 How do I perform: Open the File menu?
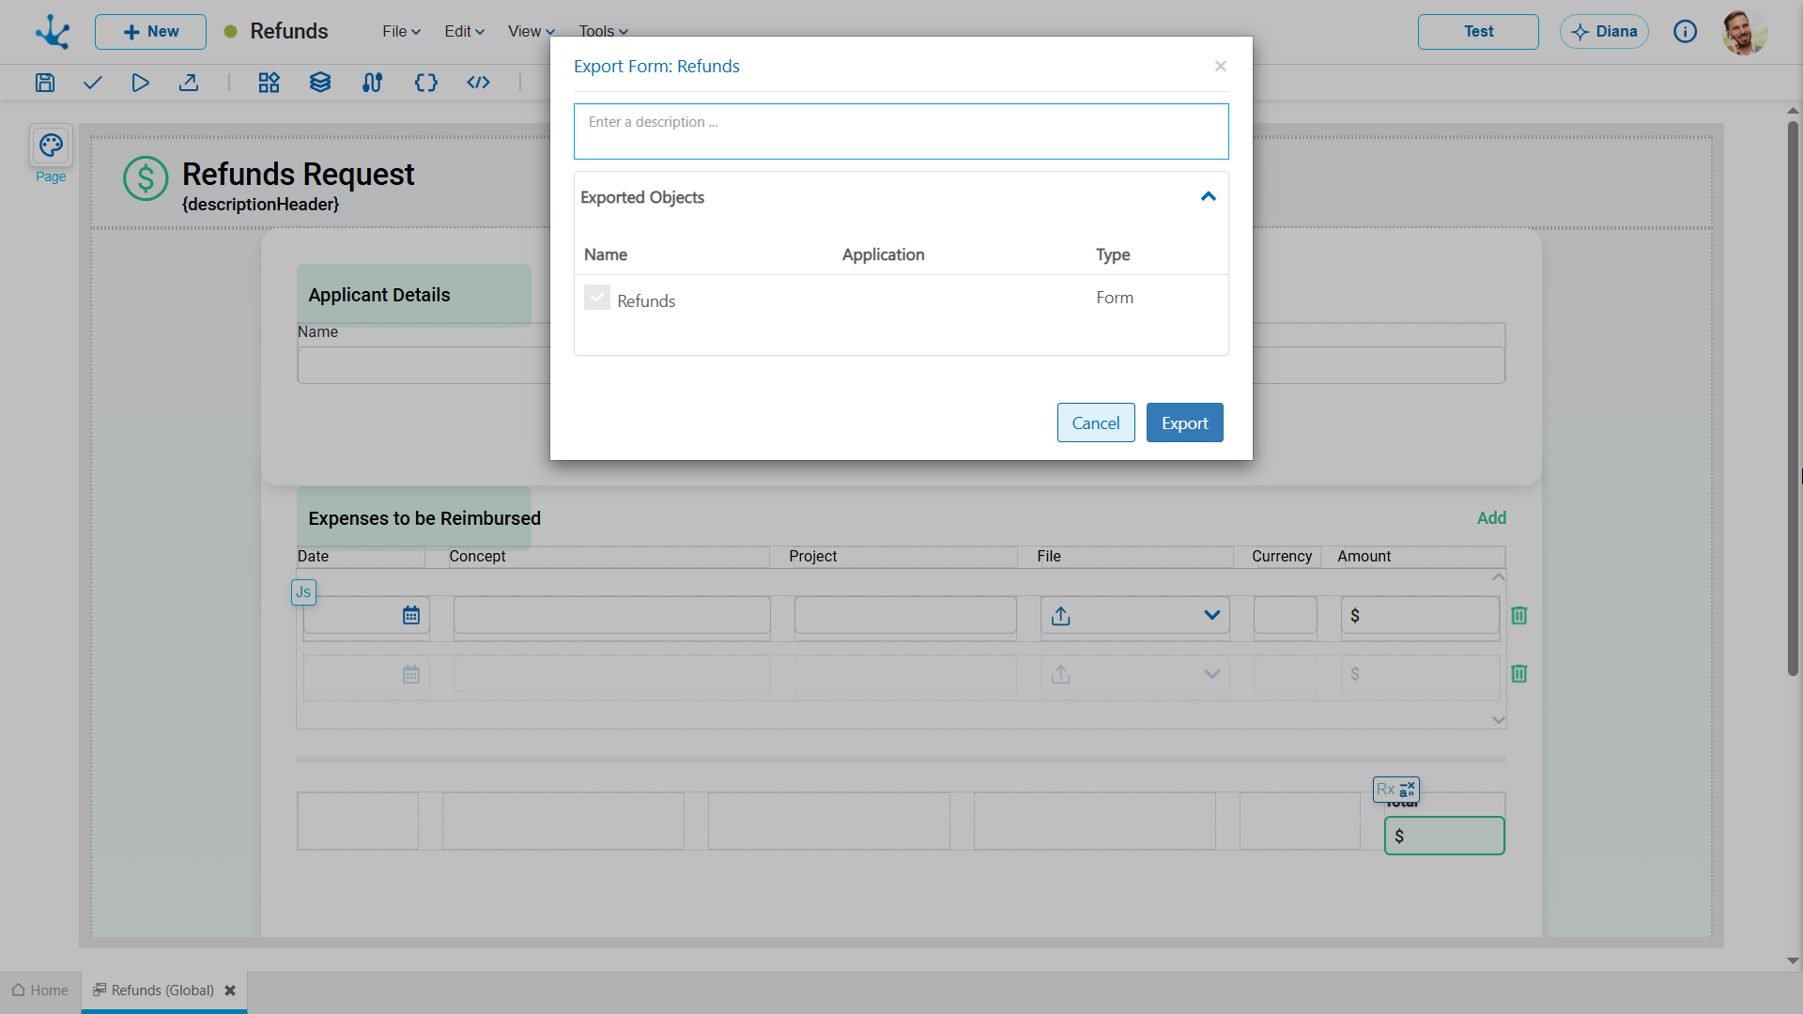pos(401,32)
